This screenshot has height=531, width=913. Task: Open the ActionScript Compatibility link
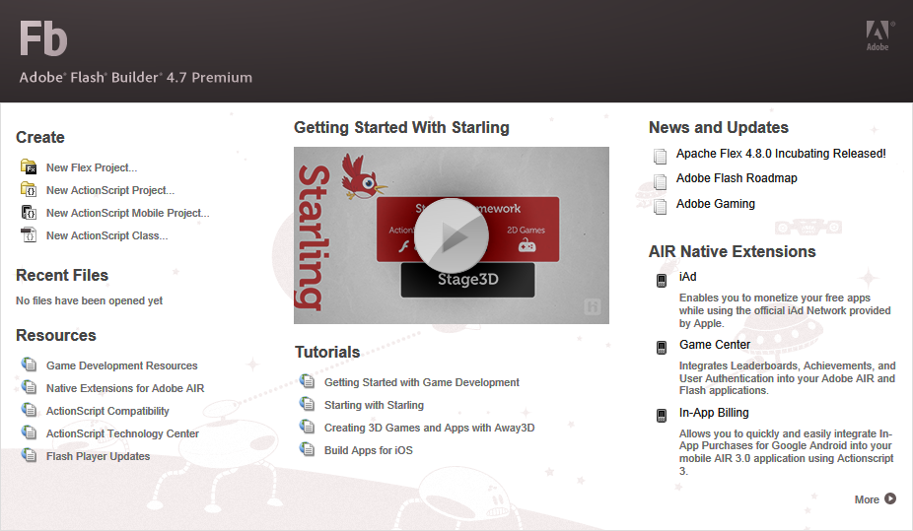[x=107, y=411]
